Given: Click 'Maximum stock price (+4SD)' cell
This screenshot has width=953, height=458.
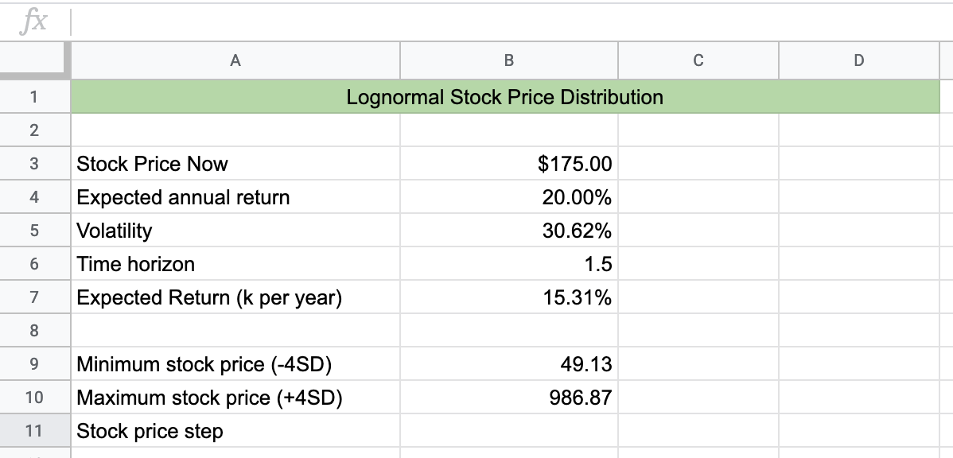Looking at the screenshot, I should pos(235,398).
